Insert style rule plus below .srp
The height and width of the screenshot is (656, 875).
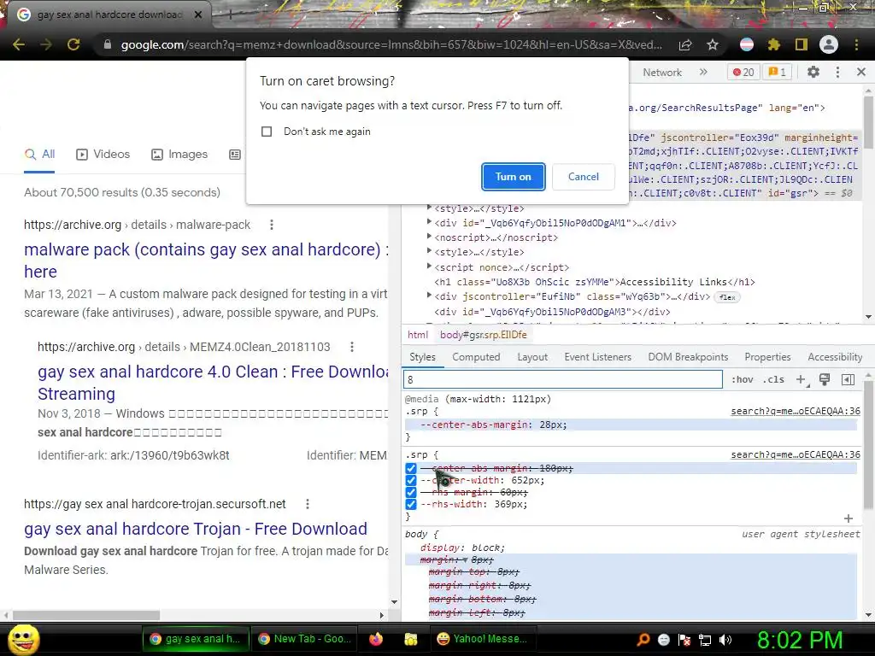849,518
